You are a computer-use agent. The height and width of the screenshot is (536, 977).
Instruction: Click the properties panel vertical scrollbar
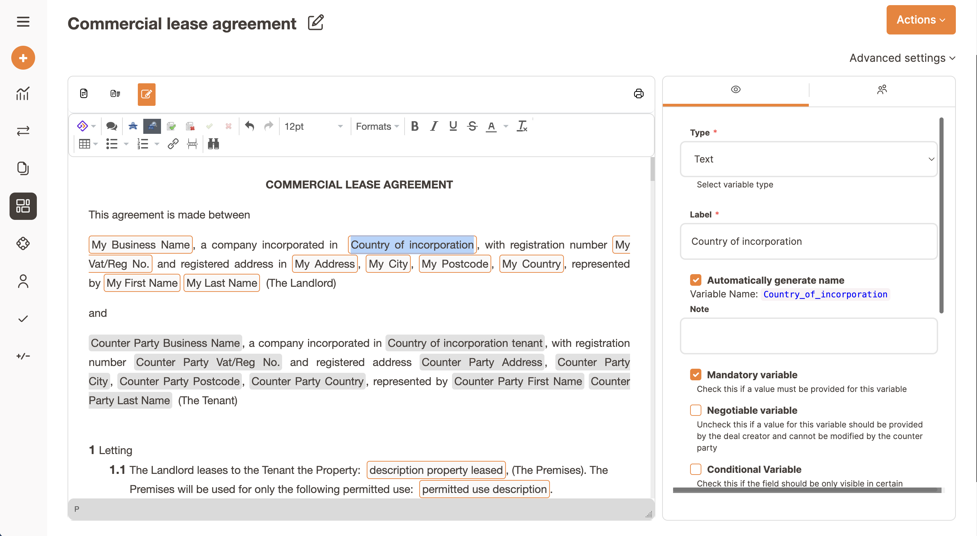[941, 216]
